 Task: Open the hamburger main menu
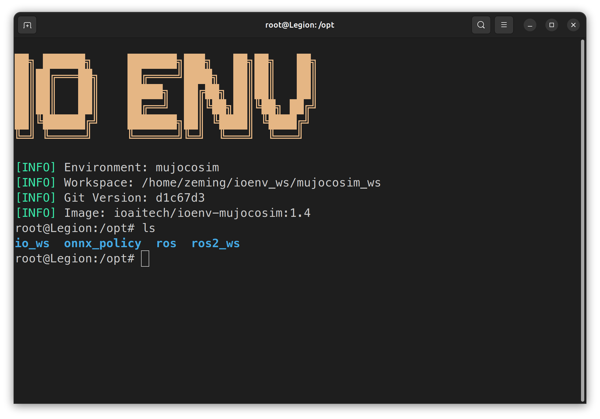pyautogui.click(x=504, y=25)
